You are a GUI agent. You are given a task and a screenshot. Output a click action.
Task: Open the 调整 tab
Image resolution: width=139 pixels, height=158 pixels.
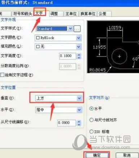[56, 14]
